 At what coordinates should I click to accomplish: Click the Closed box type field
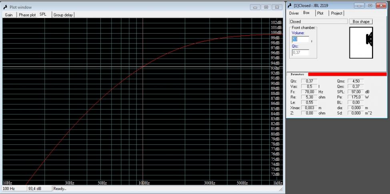click(318, 22)
